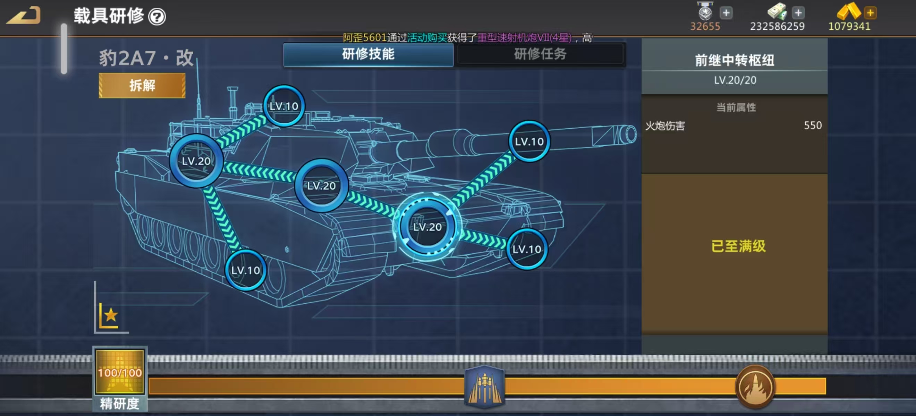This screenshot has height=416, width=916.
Task: Select the LV.20 node at the tank rear
Action: (x=196, y=161)
